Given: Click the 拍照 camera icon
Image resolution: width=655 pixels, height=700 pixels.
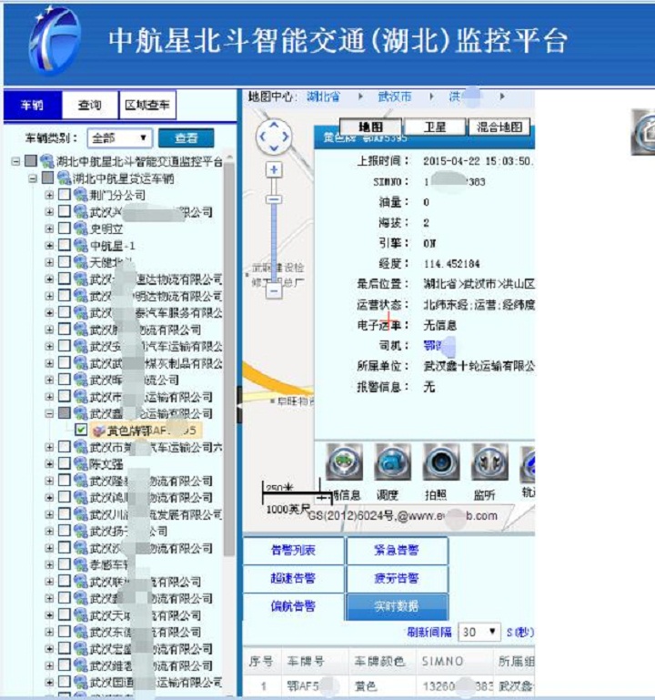Looking at the screenshot, I should point(441,462).
